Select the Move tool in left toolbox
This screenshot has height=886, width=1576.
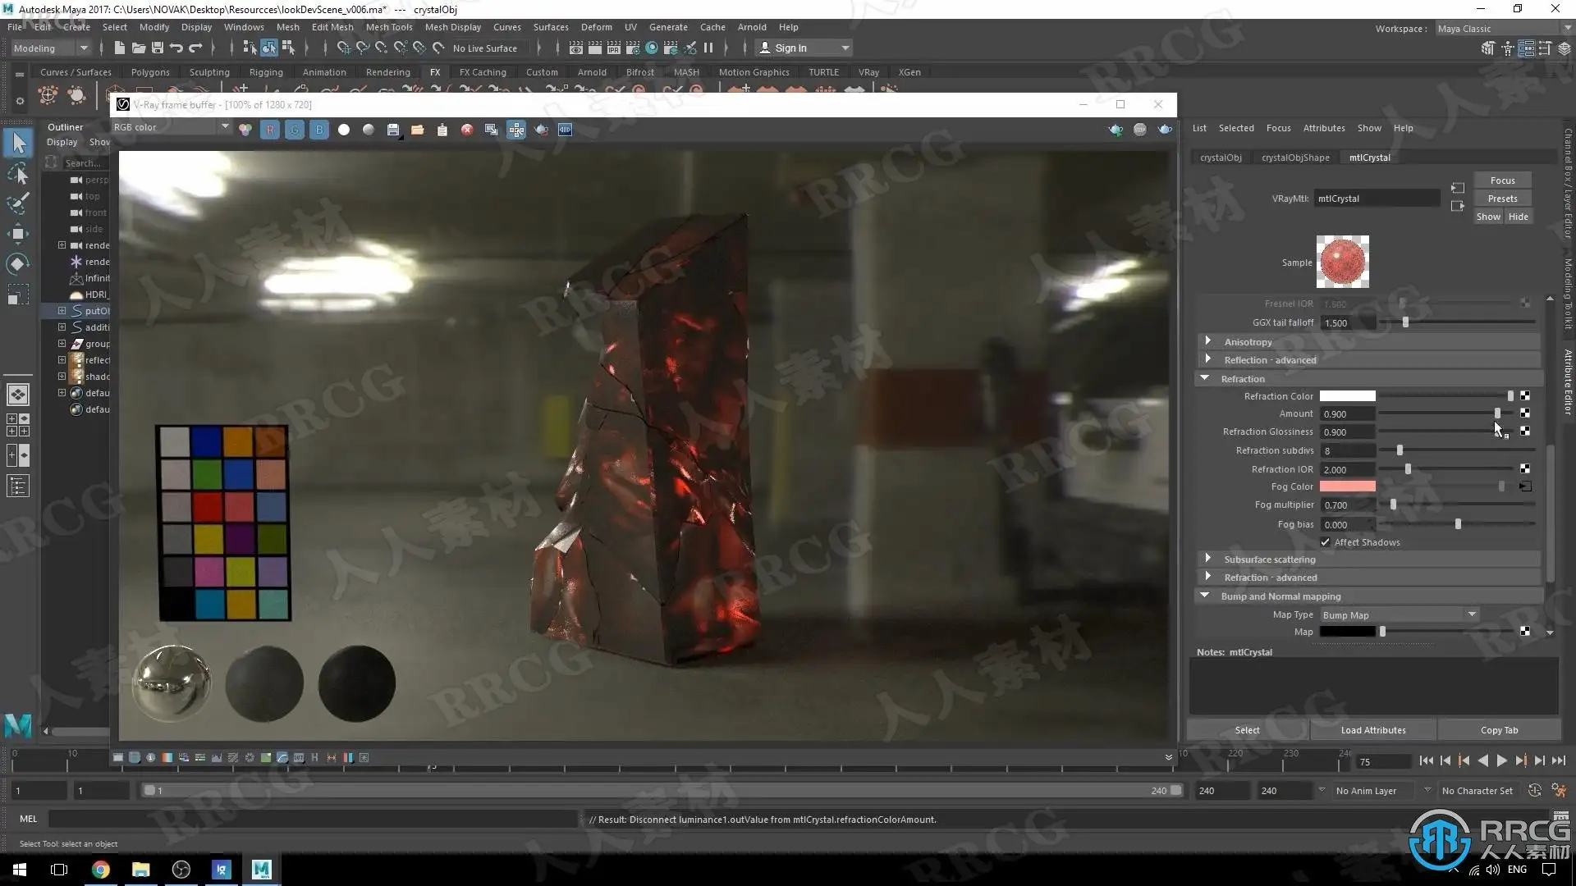(18, 234)
